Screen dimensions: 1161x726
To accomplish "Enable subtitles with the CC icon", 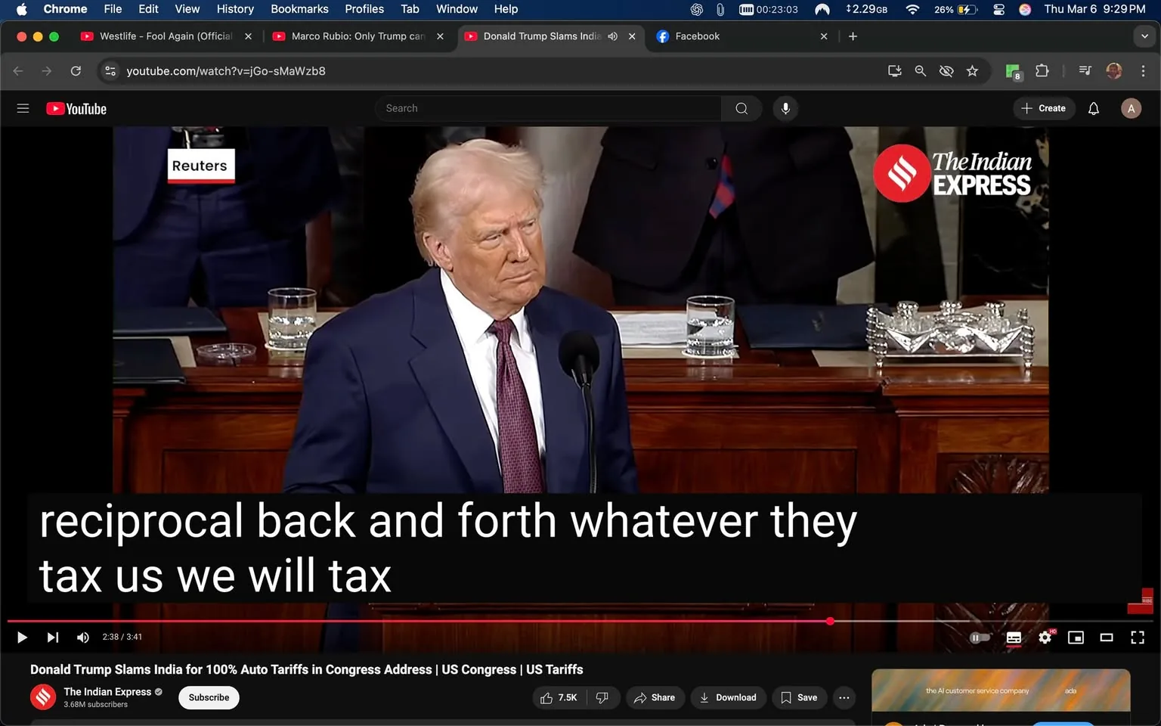I will (1014, 638).
